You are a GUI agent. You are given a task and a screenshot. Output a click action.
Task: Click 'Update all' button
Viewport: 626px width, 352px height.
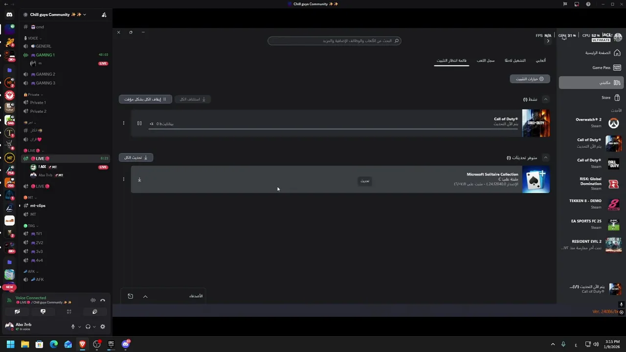136,157
